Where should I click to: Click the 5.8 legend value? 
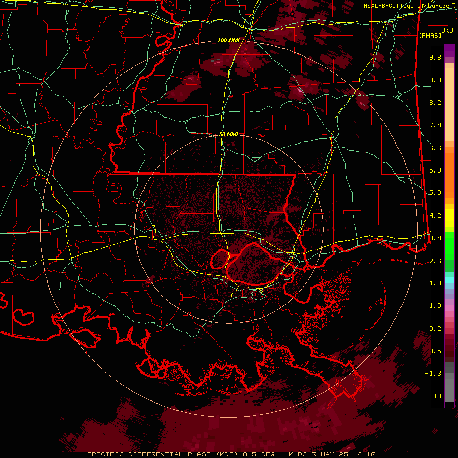pos(435,170)
